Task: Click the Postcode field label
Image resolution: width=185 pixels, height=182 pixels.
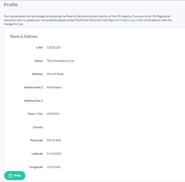Action: point(36,140)
